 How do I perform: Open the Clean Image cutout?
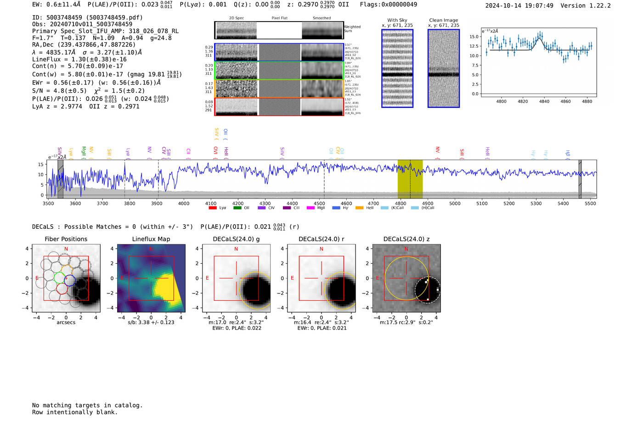point(444,68)
